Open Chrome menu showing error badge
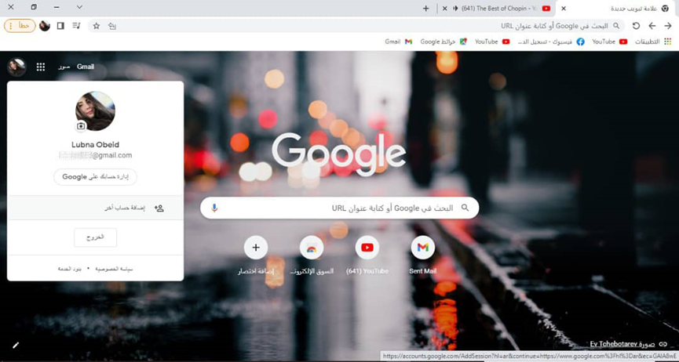679x362 pixels. (20, 26)
